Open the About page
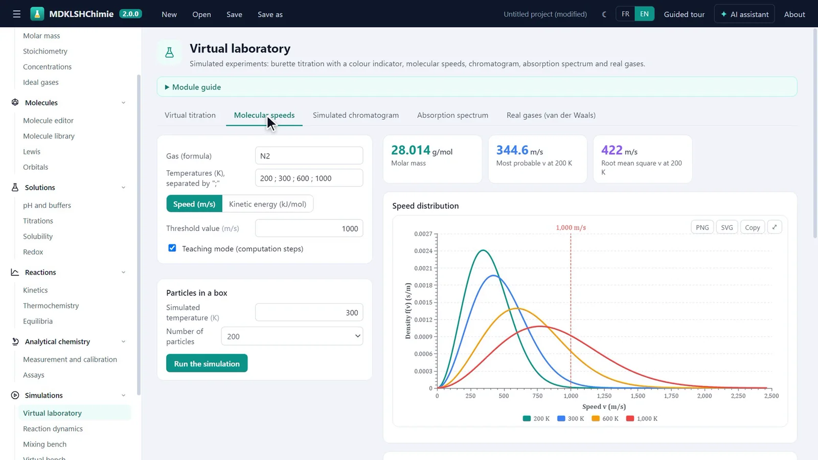The width and height of the screenshot is (818, 460). click(x=794, y=14)
